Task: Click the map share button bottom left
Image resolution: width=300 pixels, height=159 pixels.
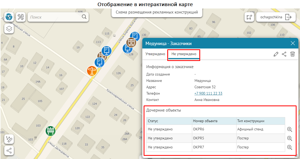Action: pyautogui.click(x=9, y=151)
